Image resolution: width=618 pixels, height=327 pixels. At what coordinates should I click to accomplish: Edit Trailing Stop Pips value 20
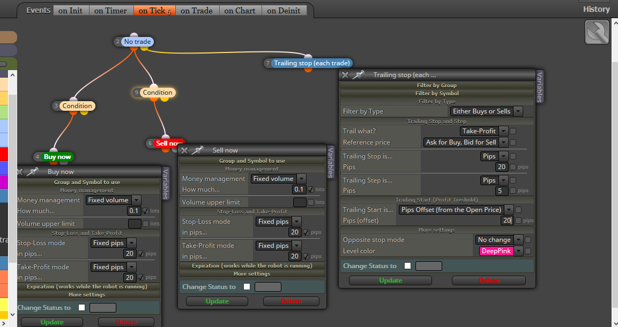(501, 167)
